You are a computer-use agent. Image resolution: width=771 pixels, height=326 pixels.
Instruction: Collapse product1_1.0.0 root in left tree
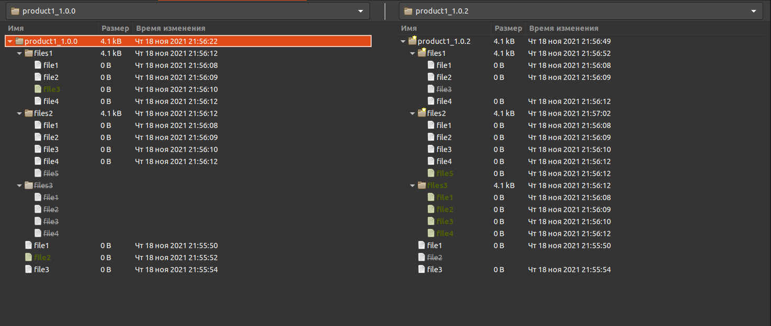tap(10, 41)
